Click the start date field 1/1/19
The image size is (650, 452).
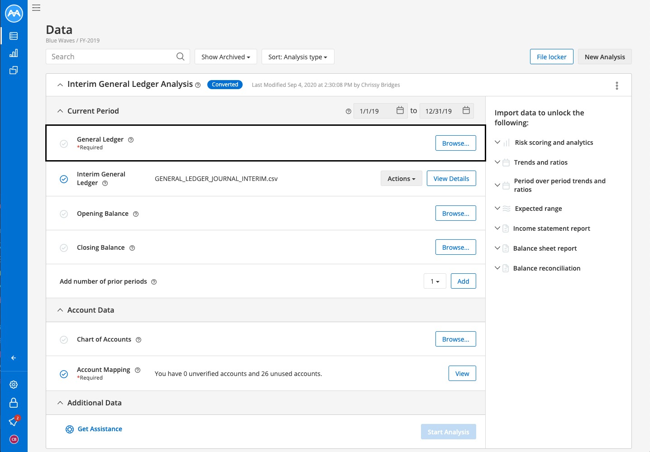tap(381, 111)
